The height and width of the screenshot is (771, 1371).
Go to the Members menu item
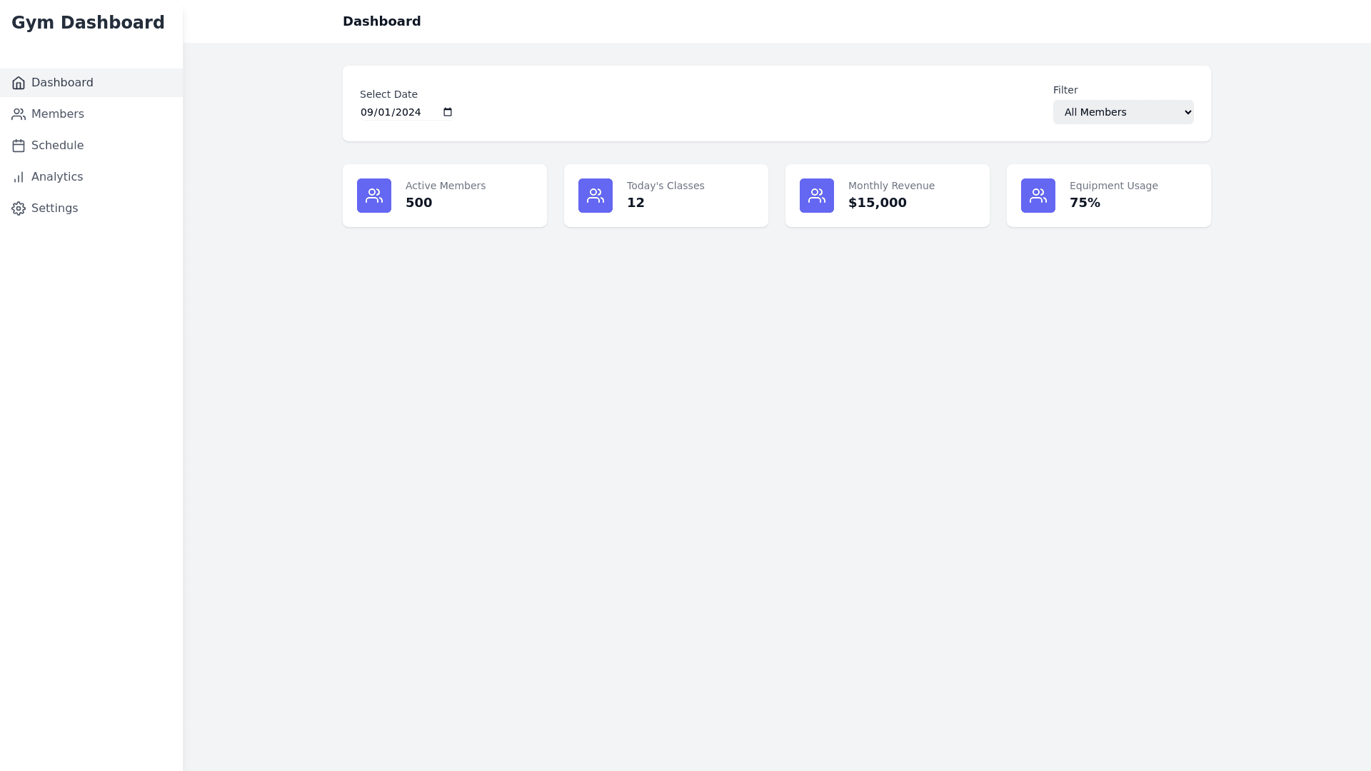pyautogui.click(x=57, y=114)
